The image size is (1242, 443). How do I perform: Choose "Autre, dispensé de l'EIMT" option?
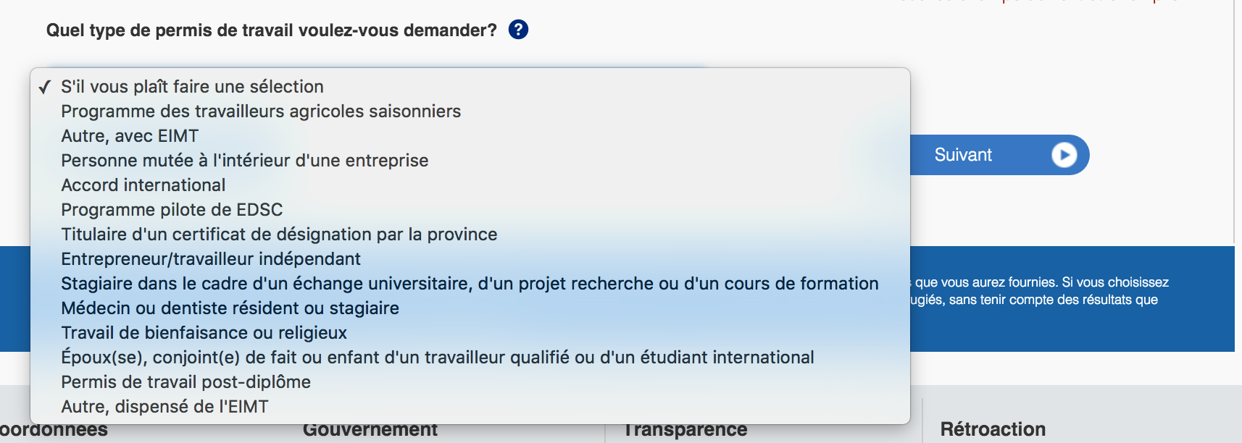click(164, 407)
